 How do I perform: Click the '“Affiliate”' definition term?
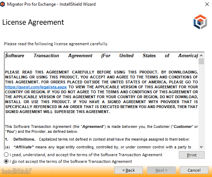[x=24, y=147]
